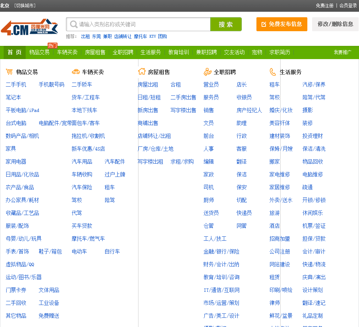Open the 机票/签证 service category
359x327 pixels.
tap(314, 226)
